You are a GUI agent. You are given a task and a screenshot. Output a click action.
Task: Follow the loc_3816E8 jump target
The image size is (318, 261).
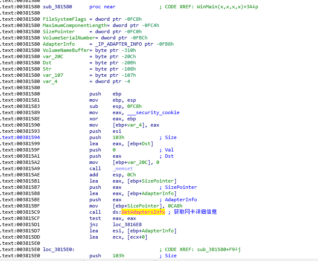tap(128, 224)
